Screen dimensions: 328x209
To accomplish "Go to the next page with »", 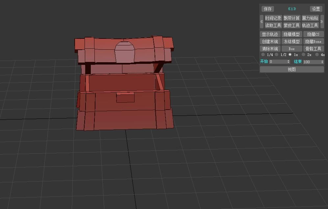I will 322,22.
